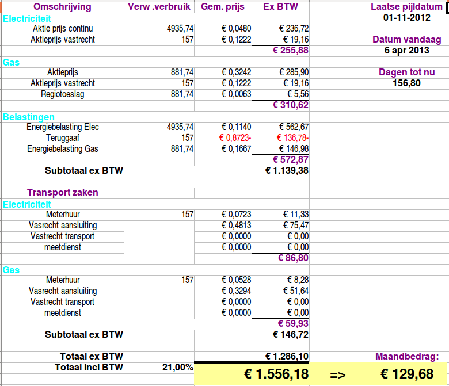449x386 pixels.
Task: Select the '€ 562,67' amount cell
Action: [x=280, y=127]
